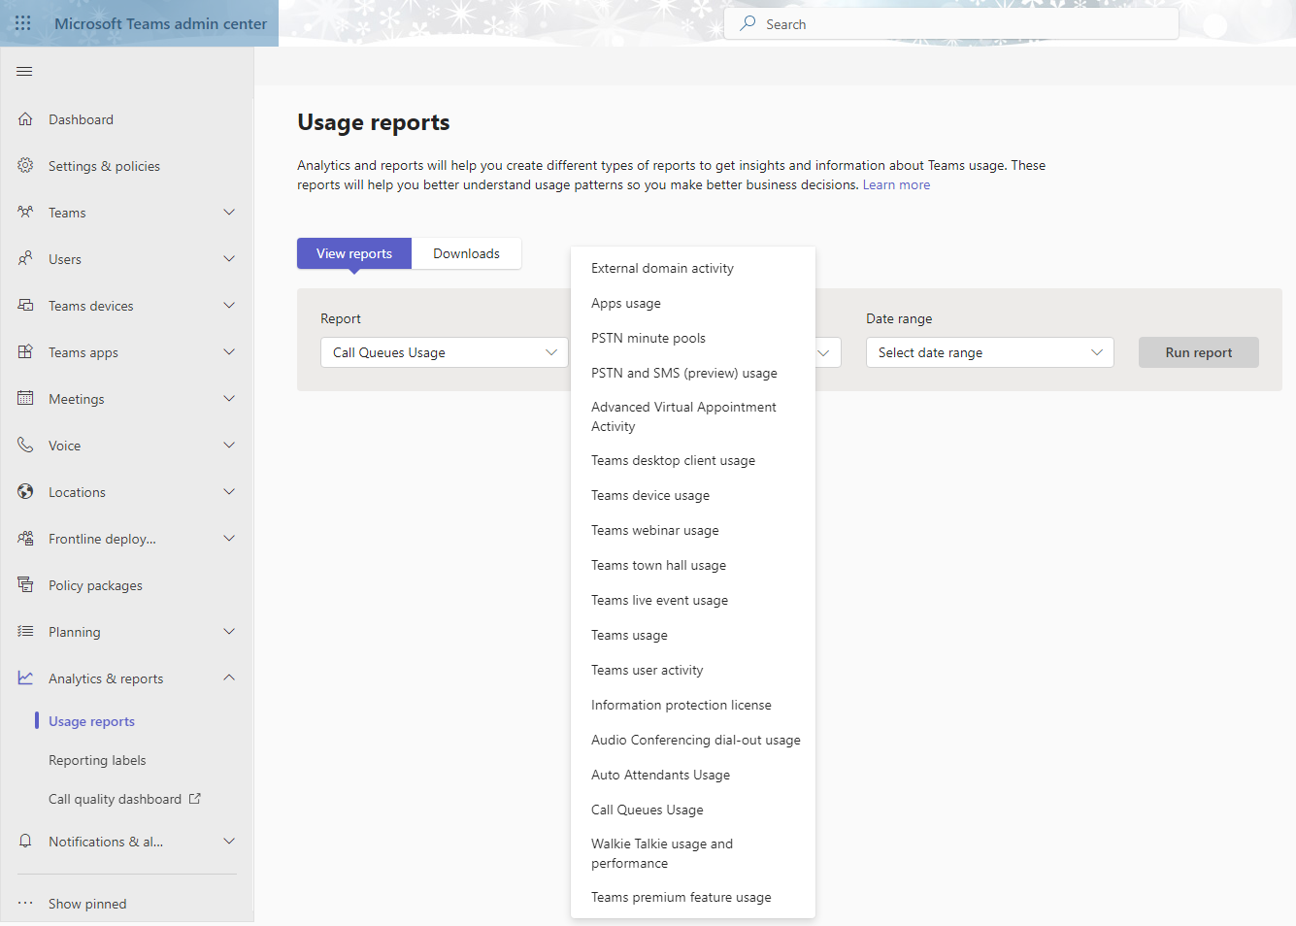Expand the Notifications chevron

(x=229, y=842)
